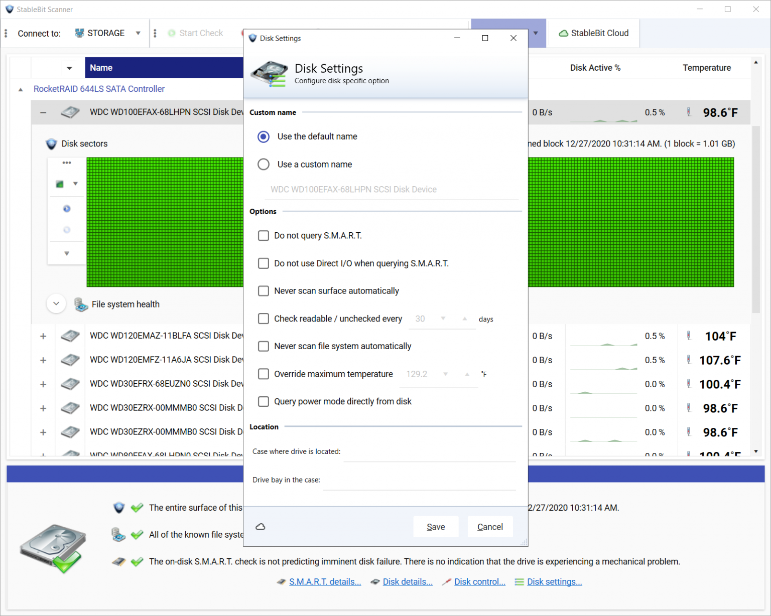Check Never scan surface automatically

tap(264, 291)
